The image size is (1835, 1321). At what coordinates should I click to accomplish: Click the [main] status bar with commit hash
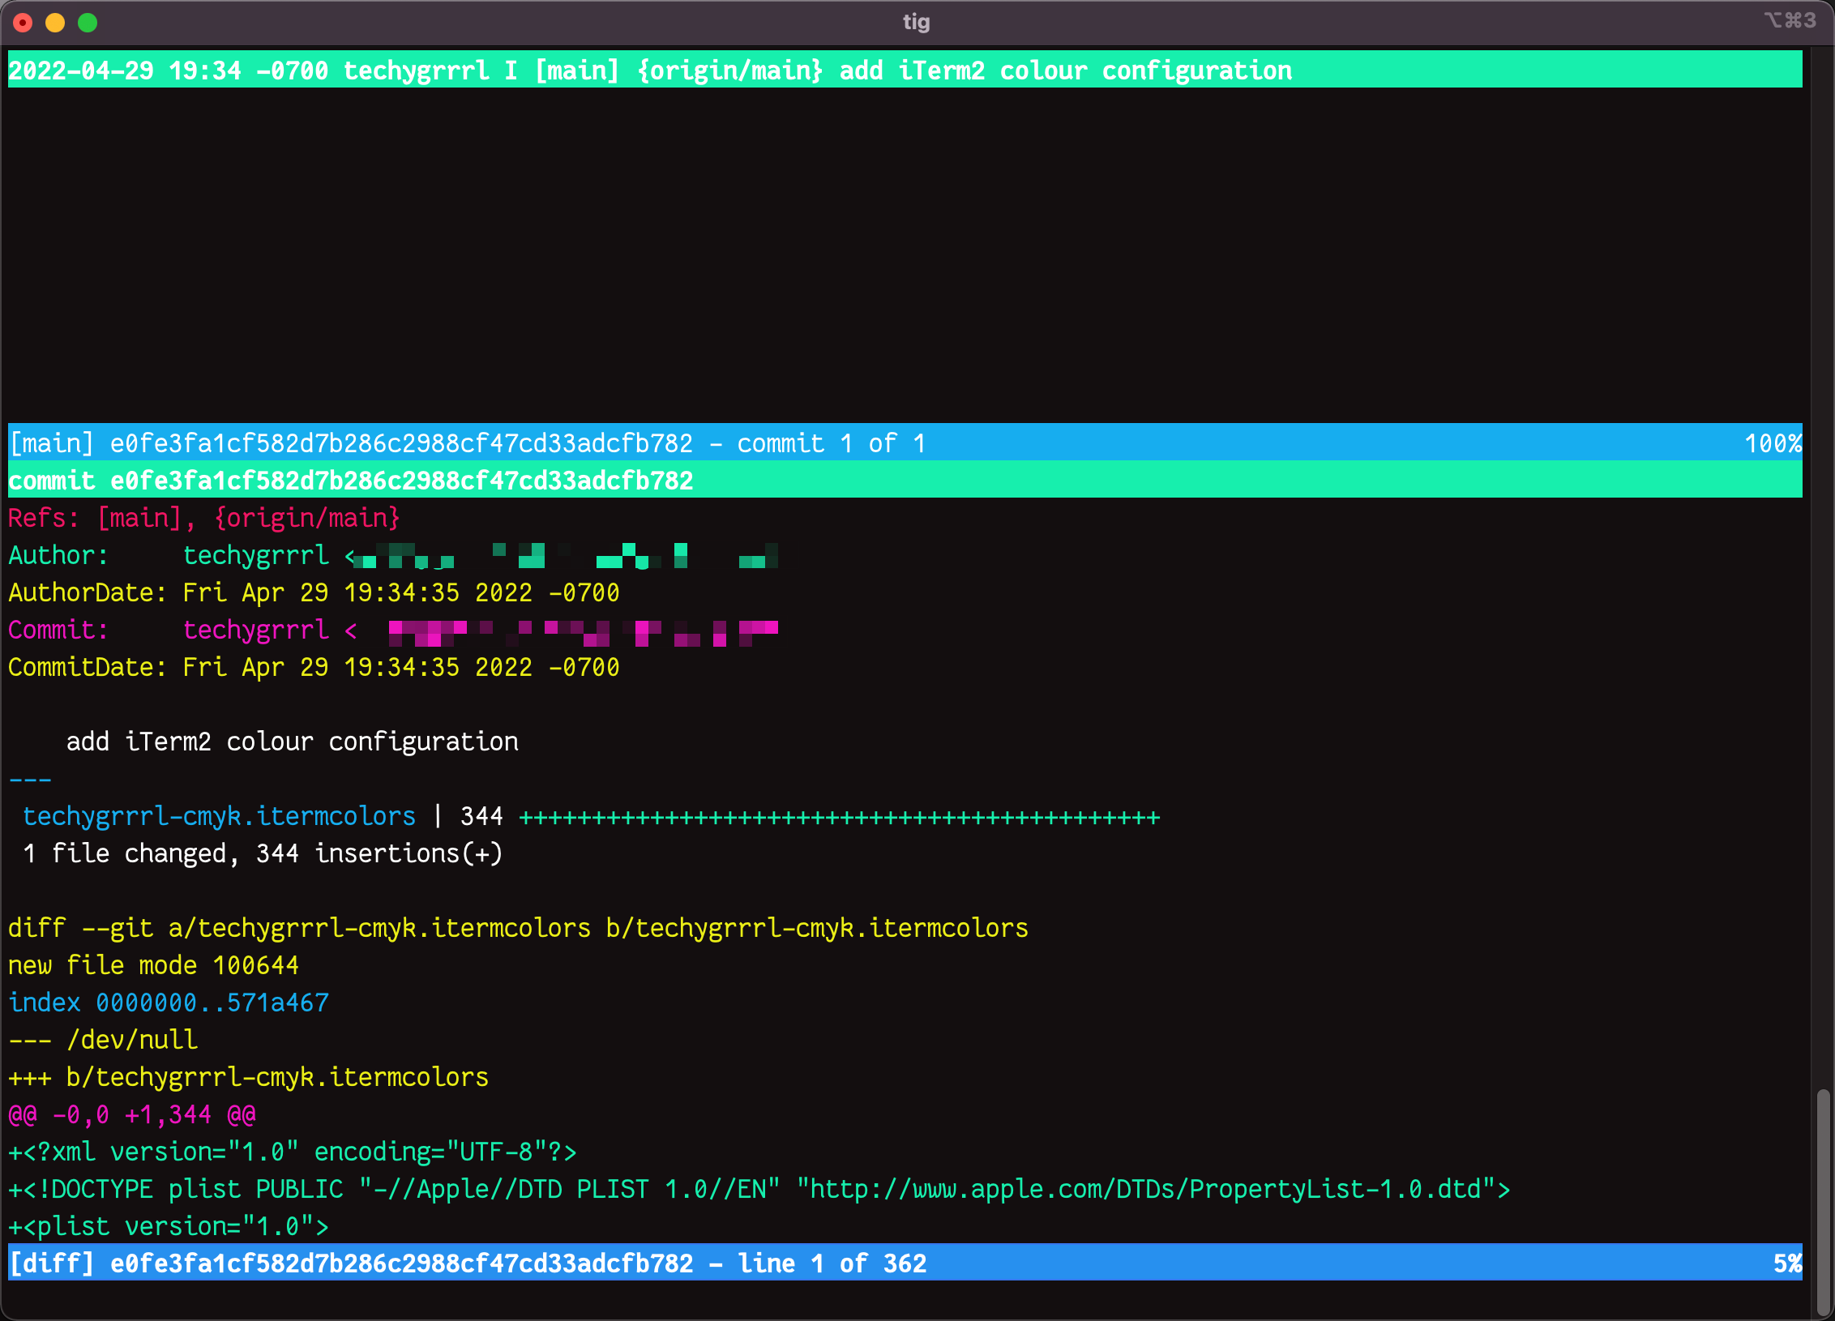point(467,443)
